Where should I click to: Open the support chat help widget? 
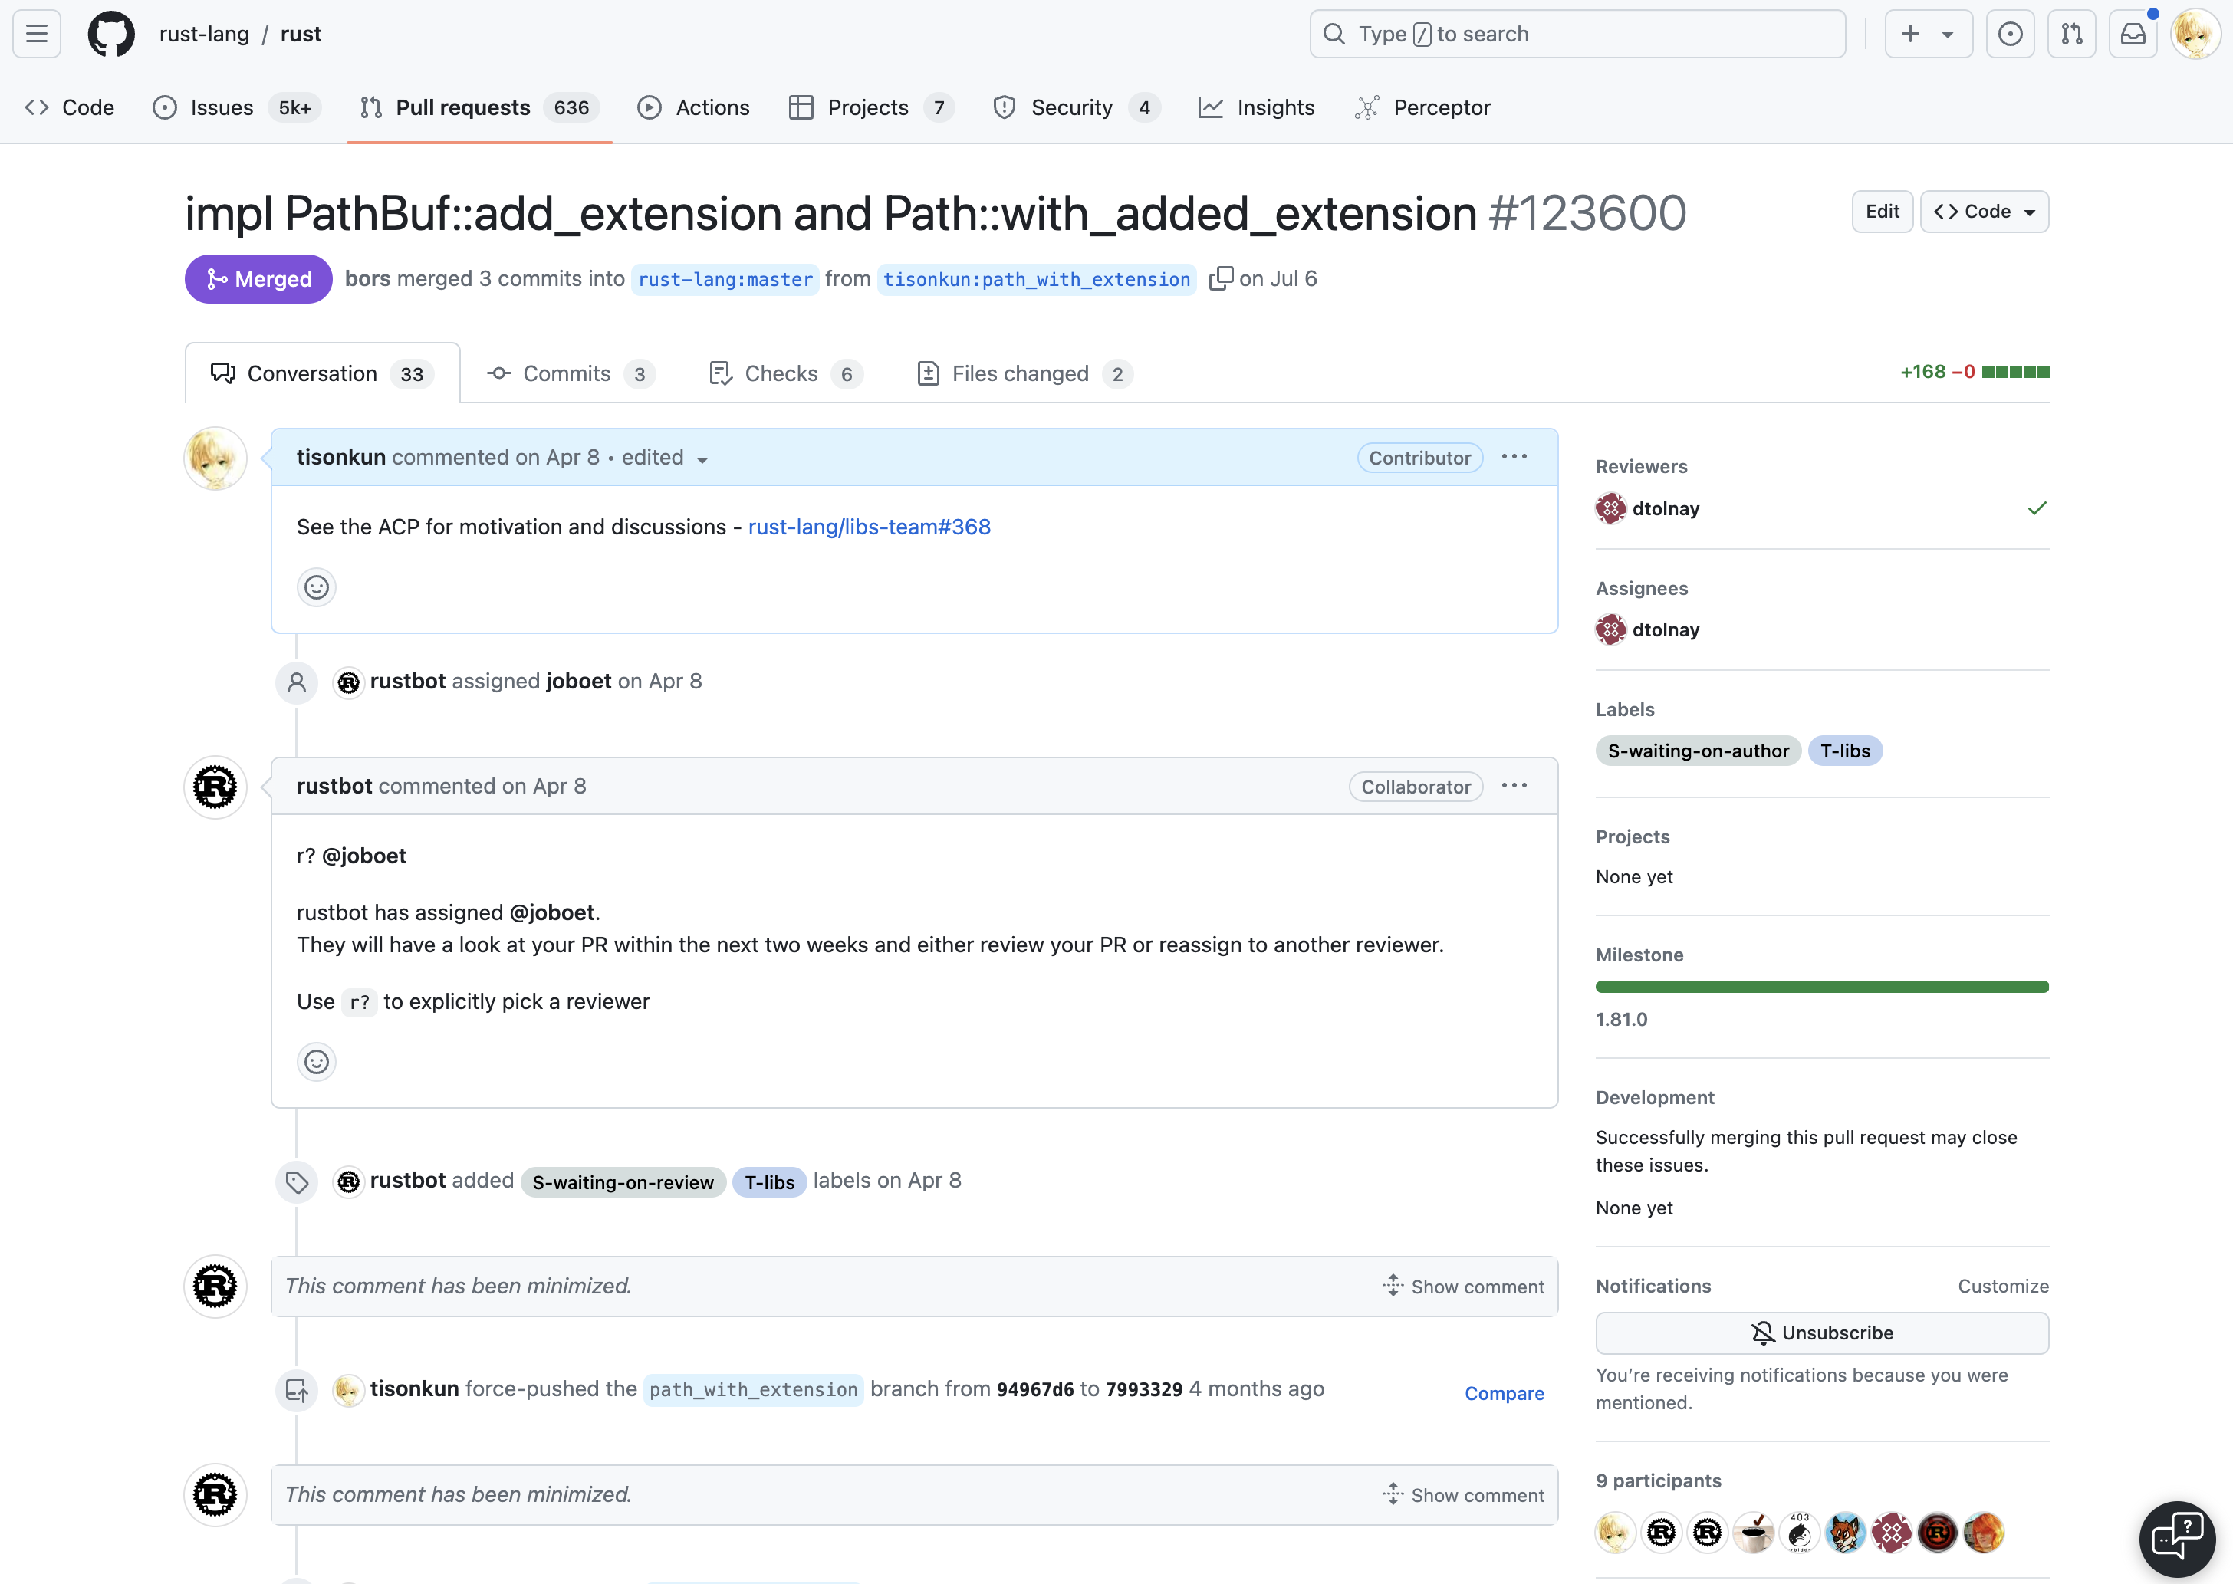(x=2177, y=1539)
